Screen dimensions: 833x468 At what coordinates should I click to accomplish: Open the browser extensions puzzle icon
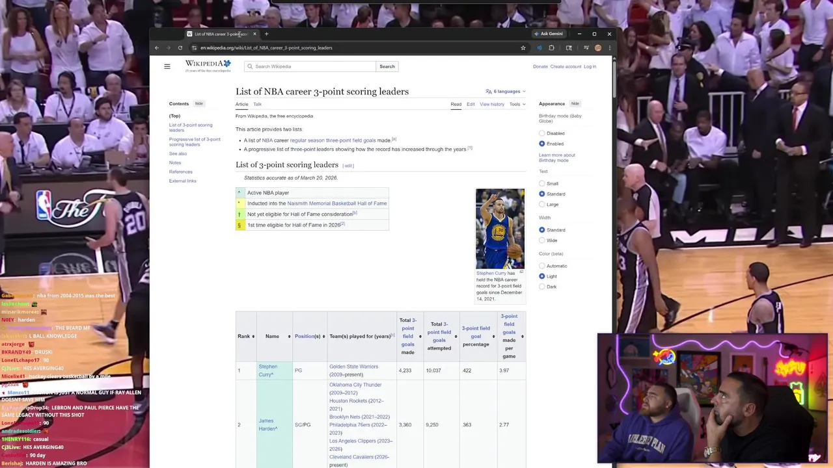[x=551, y=47]
